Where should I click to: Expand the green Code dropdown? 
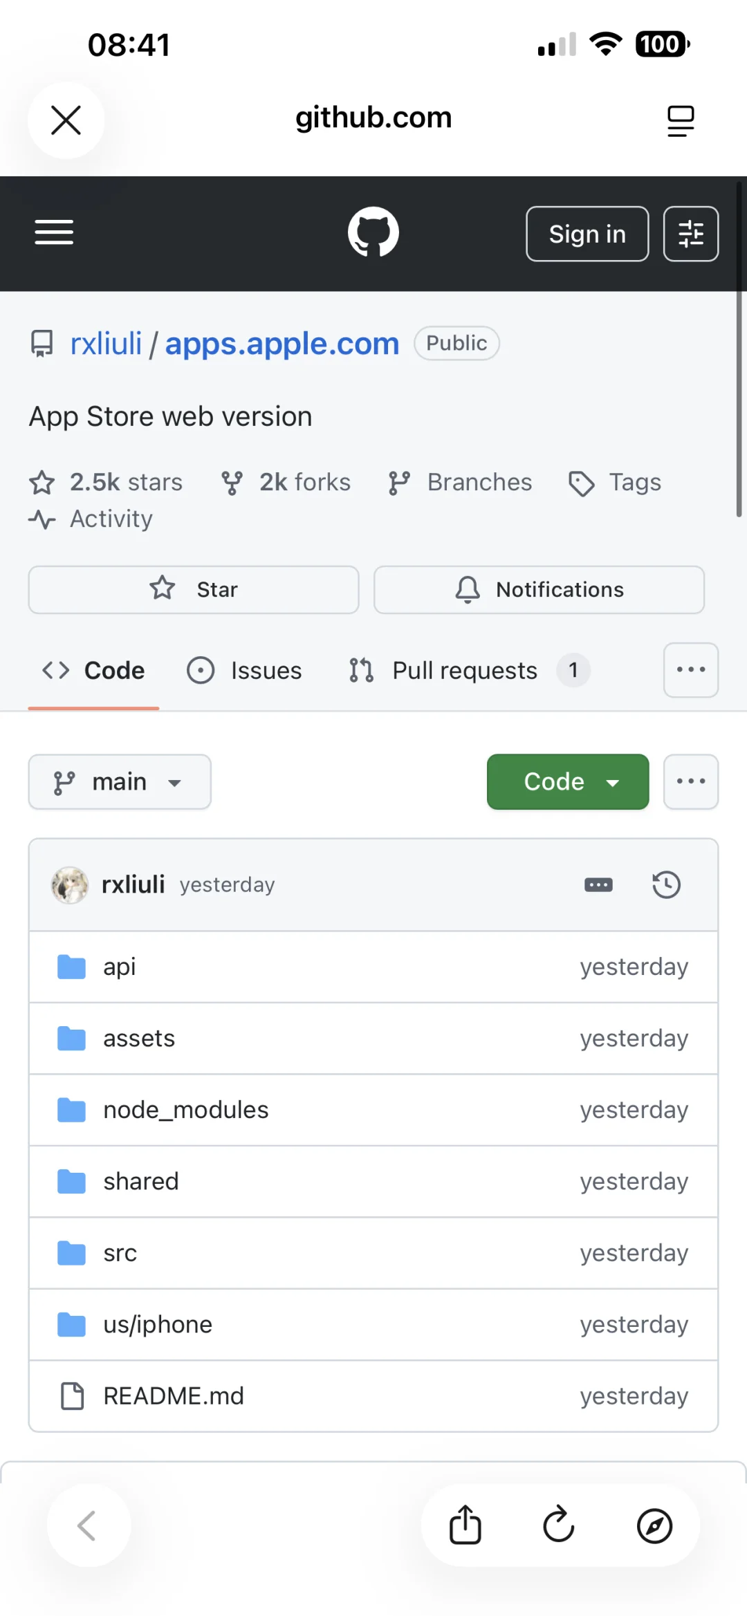coord(568,781)
